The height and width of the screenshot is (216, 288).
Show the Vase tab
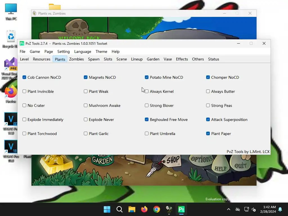pyautogui.click(x=168, y=59)
